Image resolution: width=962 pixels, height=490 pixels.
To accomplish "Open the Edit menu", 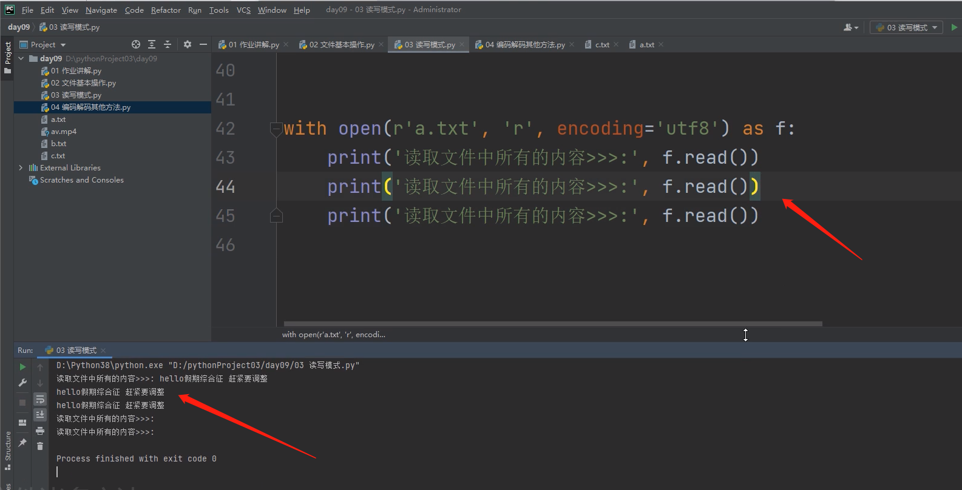I will (47, 10).
